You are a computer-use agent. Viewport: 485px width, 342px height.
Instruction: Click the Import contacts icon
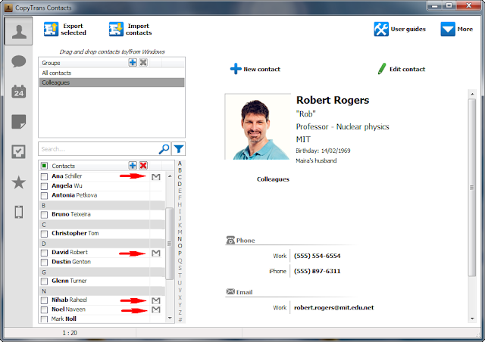116,30
